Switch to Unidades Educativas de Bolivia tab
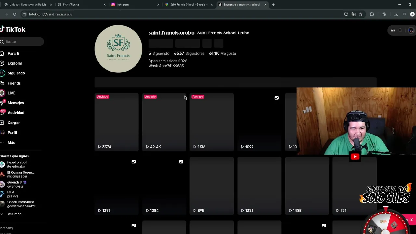Viewport: 416px width, 234px height. click(28, 5)
